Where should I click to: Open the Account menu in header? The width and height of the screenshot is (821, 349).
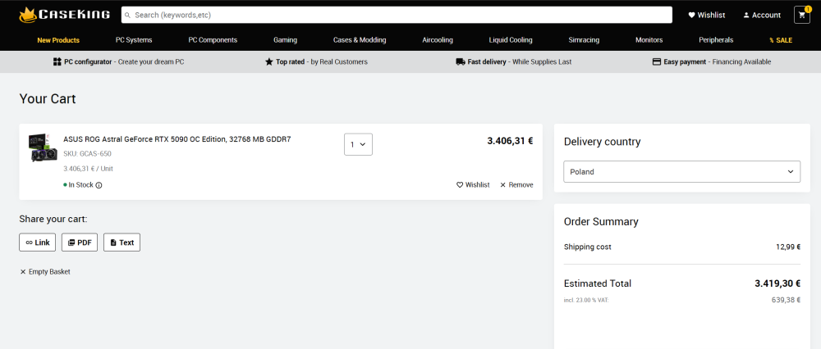(761, 15)
